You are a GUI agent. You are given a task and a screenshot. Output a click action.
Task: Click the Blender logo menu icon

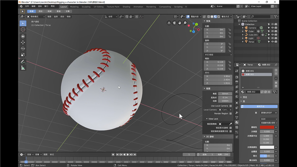click(x=21, y=6)
